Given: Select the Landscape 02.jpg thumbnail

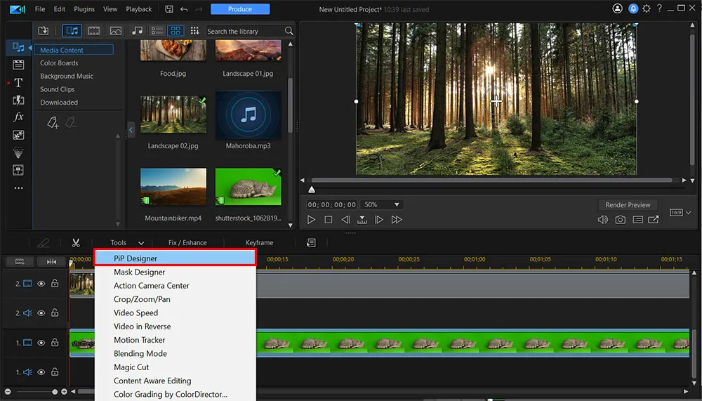Looking at the screenshot, I should tap(173, 115).
